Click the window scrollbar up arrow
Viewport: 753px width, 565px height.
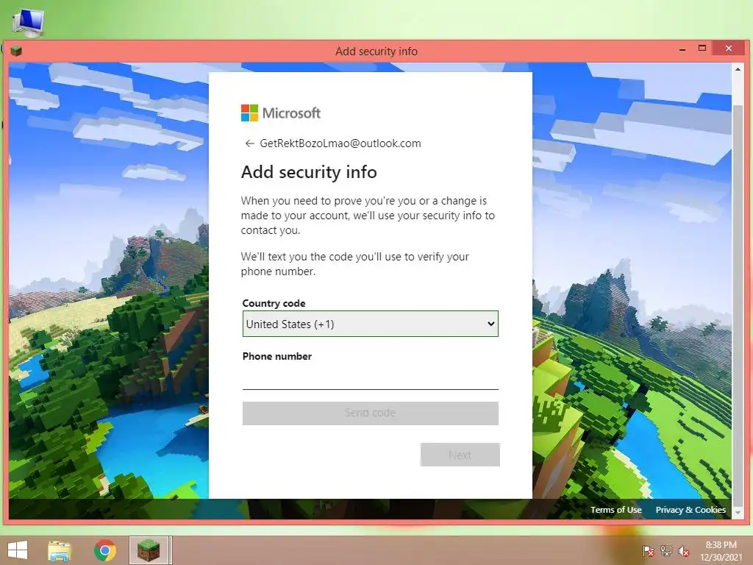[x=738, y=69]
